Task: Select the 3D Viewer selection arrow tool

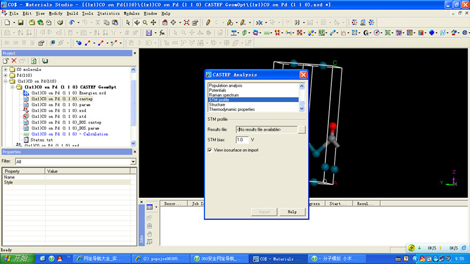Action: point(129,22)
